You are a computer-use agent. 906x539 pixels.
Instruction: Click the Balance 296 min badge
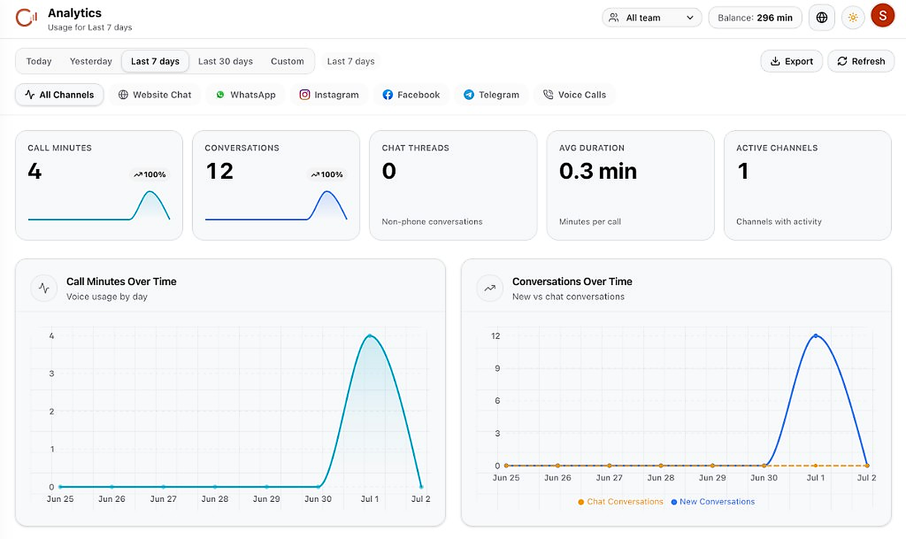click(755, 18)
